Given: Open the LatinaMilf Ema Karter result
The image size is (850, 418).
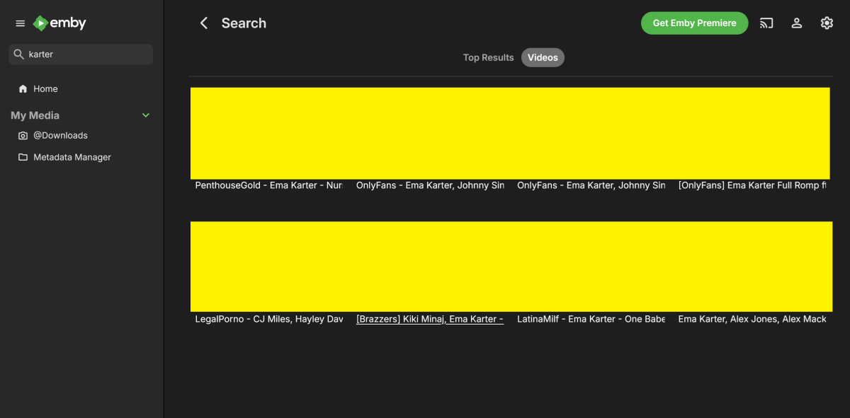Looking at the screenshot, I should [591, 267].
